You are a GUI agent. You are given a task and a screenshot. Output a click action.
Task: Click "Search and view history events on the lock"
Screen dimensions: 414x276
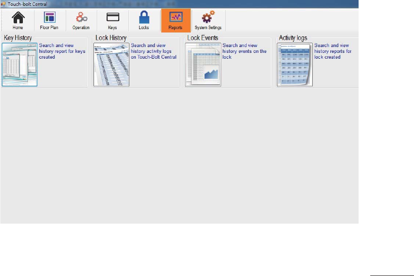245,51
